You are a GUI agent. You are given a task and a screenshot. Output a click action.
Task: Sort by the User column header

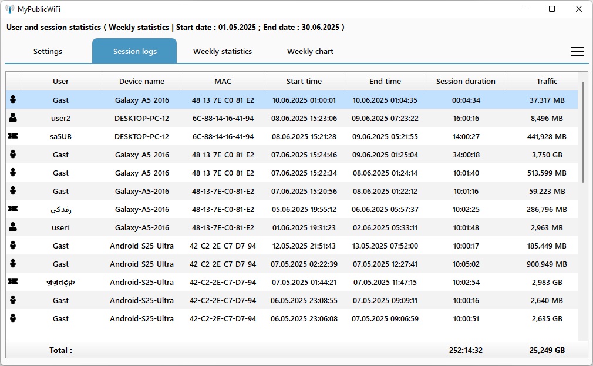[60, 81]
